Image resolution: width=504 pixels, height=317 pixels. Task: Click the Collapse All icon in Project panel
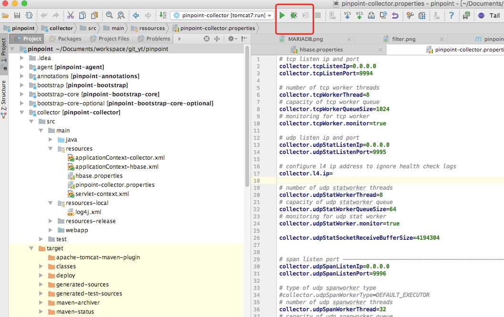pos(217,39)
